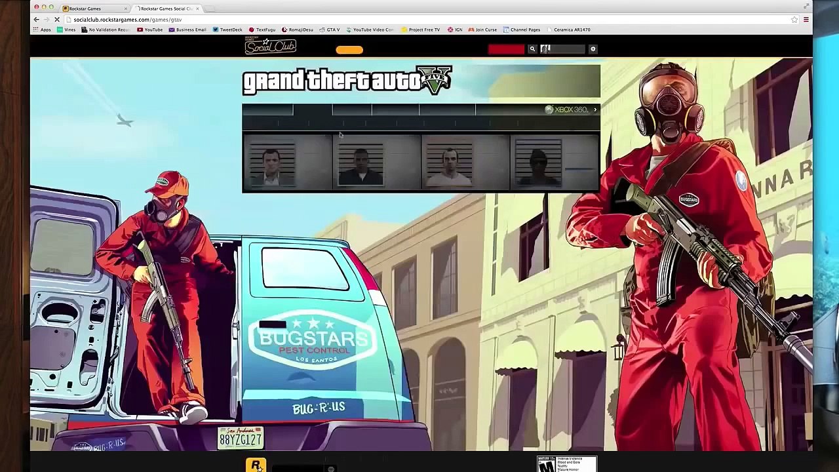Open the Apps bookmark shortcut
Viewport: 839px width, 472px height.
(42, 29)
